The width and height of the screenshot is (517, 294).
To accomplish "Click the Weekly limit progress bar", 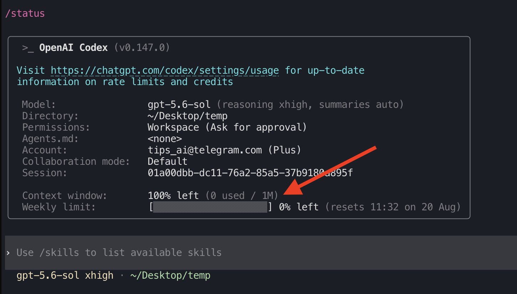I will coord(211,207).
